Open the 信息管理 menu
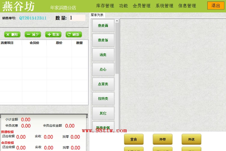The width and height of the screenshot is (226, 151). pos(187,6)
